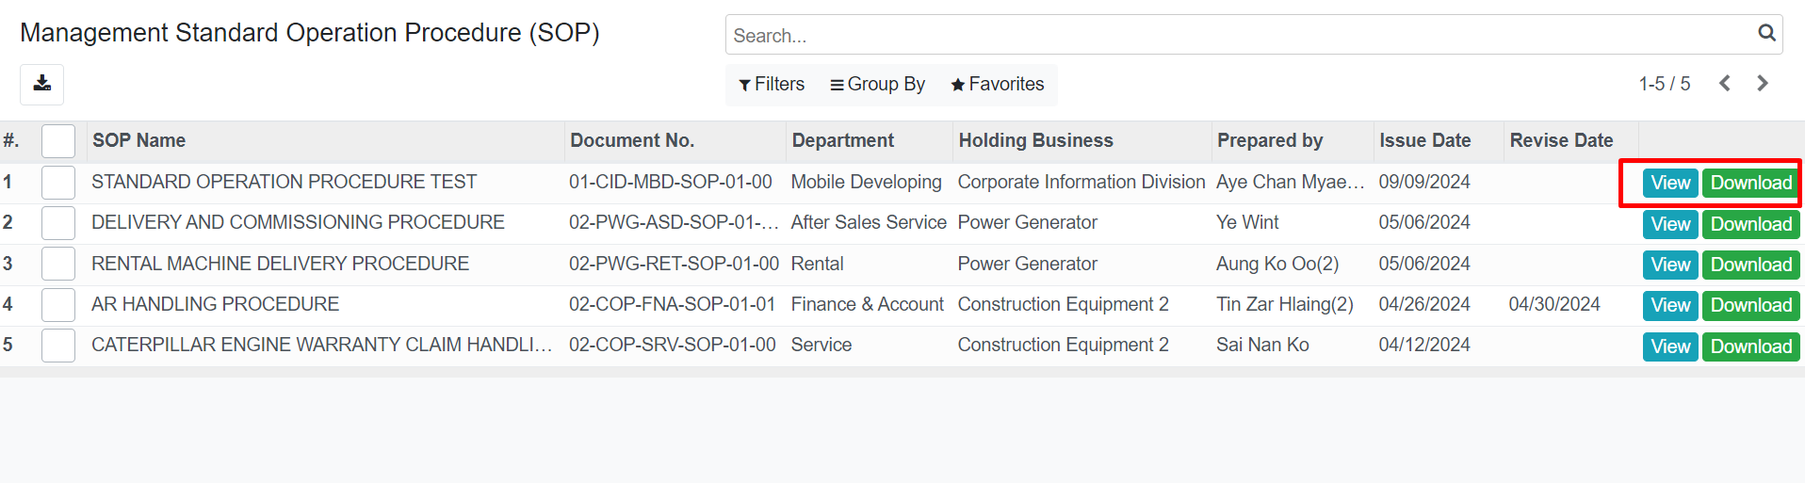Sort by the Holding Business column header
Viewport: 1805px width, 483px height.
coord(1036,140)
